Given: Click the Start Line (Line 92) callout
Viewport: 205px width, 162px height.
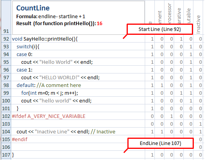Looking at the screenshot, I should (160, 29).
